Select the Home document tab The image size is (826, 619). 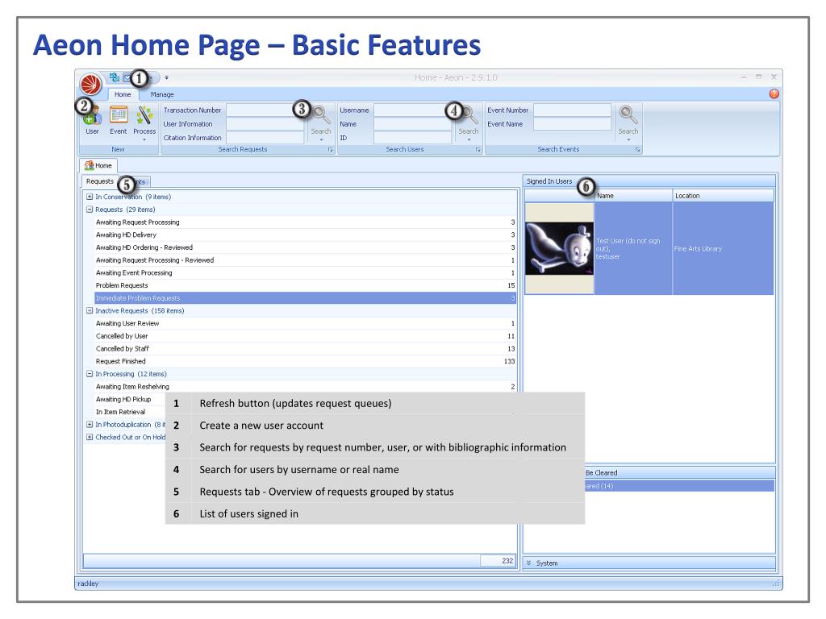click(98, 165)
